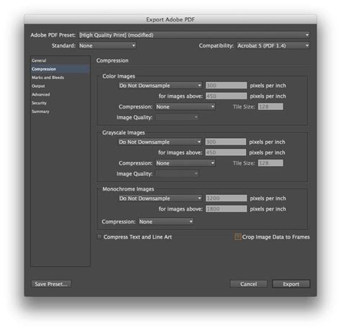Open Monochrome Images Compression dropdown
Image resolution: width=341 pixels, height=330 pixels.
coord(166,221)
